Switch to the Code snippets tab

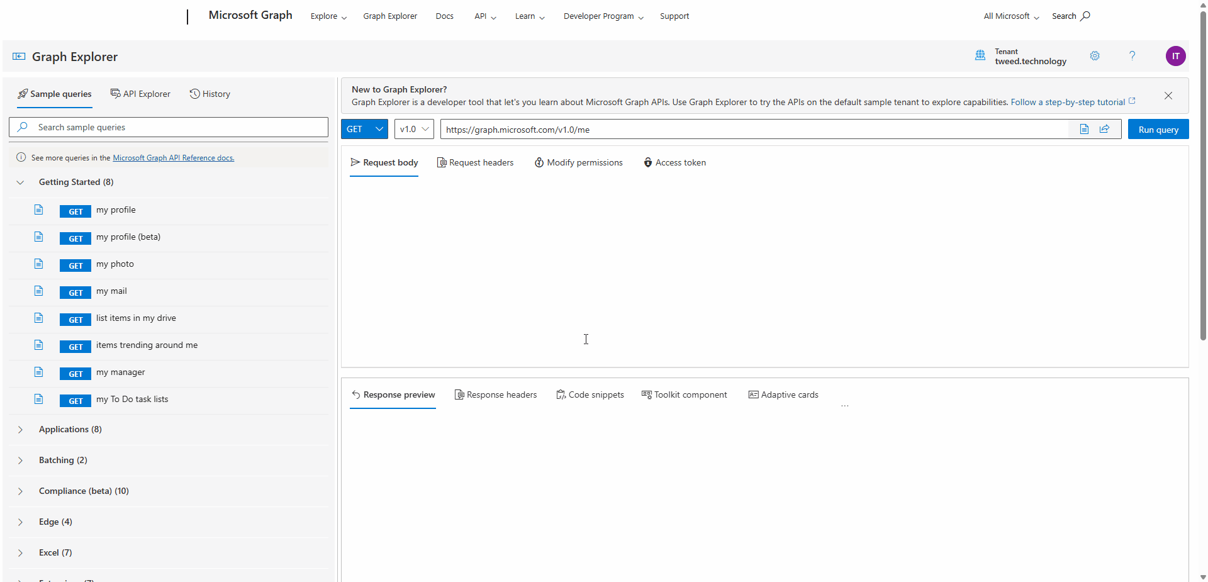590,395
